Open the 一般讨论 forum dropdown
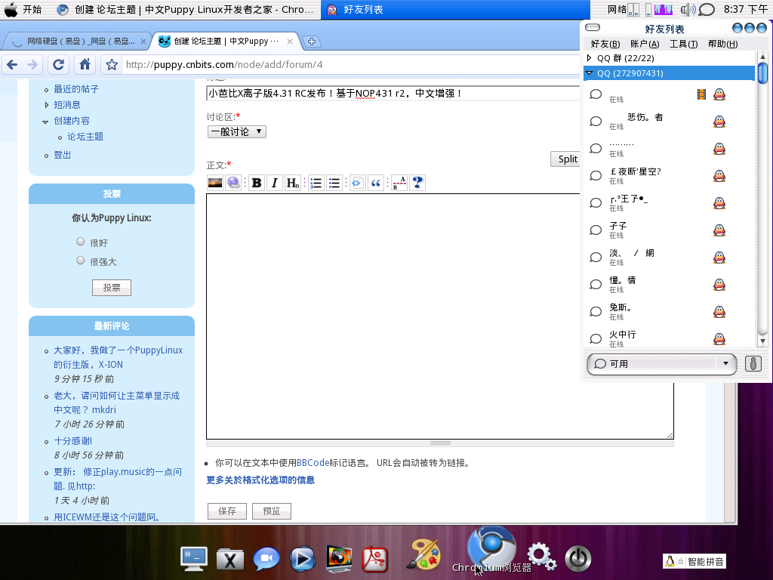The image size is (773, 580). (236, 131)
